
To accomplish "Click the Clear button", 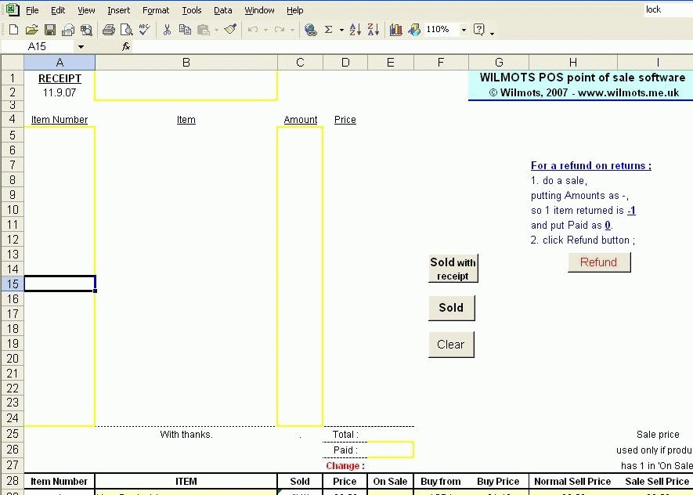I will point(451,345).
